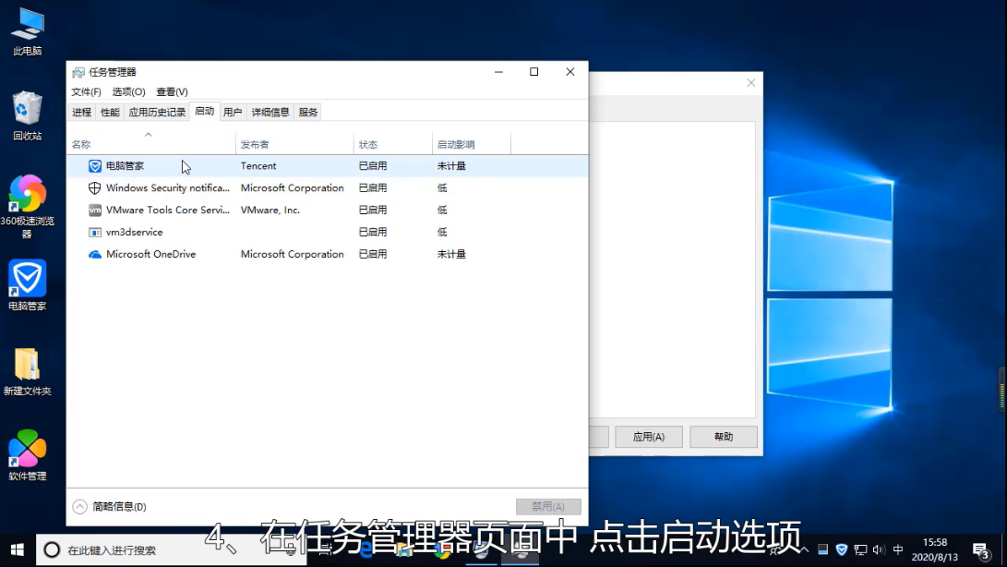Viewport: 1007px width, 567px height.
Task: Click the Windows Security notification shield icon
Action: [94, 188]
